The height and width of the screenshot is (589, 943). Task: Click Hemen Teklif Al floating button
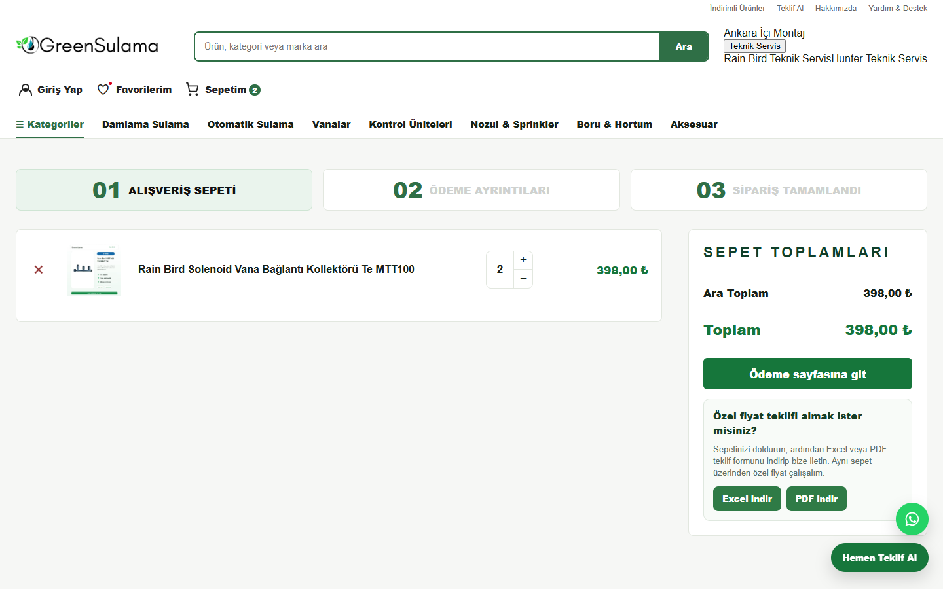(879, 558)
